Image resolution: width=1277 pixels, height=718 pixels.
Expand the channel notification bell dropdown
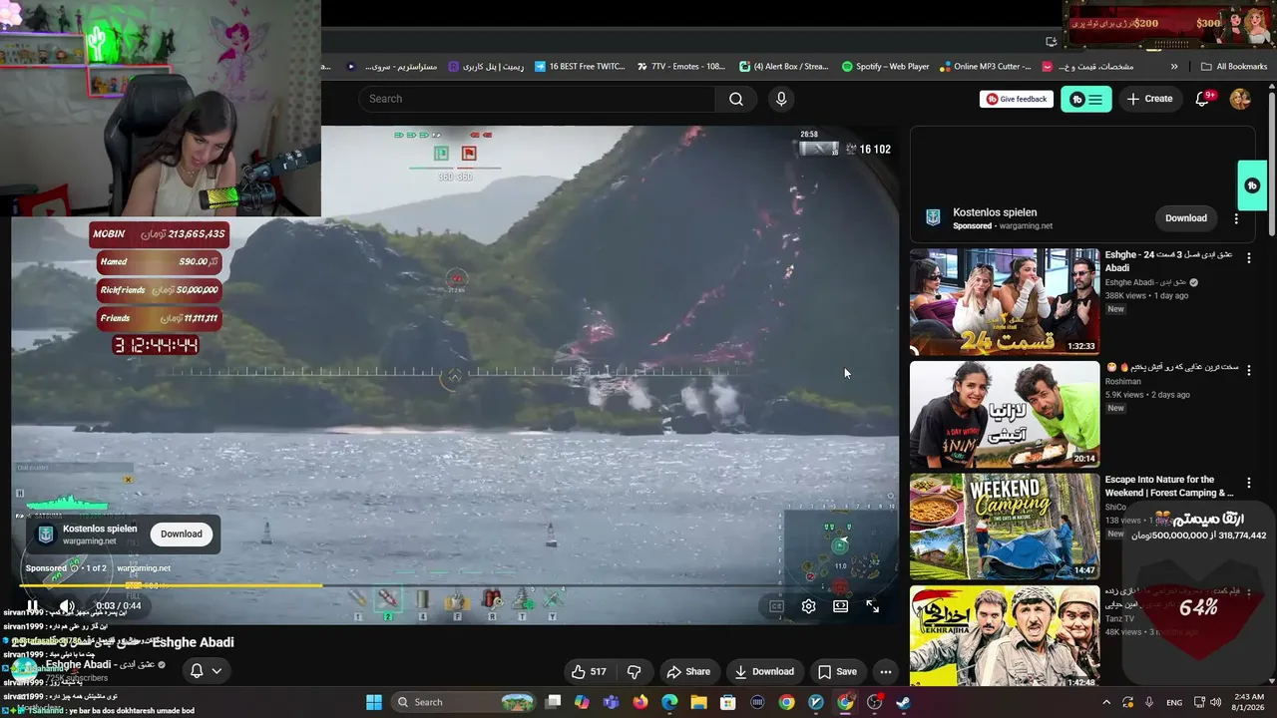[x=206, y=670]
